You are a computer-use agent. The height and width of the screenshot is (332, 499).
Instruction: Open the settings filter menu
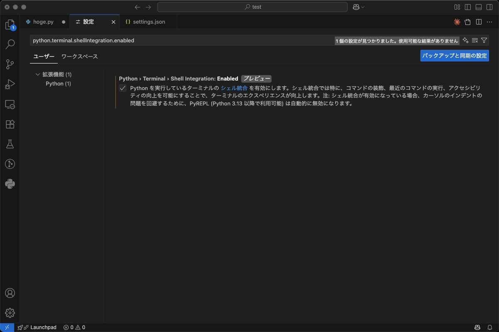coord(484,40)
